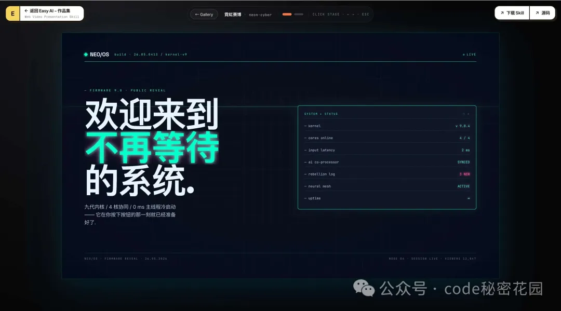Click the green 不再等待 headline
The width and height of the screenshot is (561, 311).
pyautogui.click(x=152, y=147)
